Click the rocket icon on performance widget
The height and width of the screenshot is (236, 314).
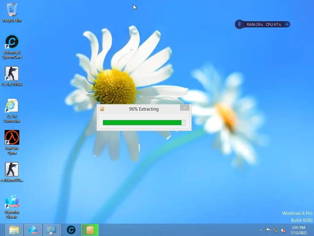click(239, 24)
